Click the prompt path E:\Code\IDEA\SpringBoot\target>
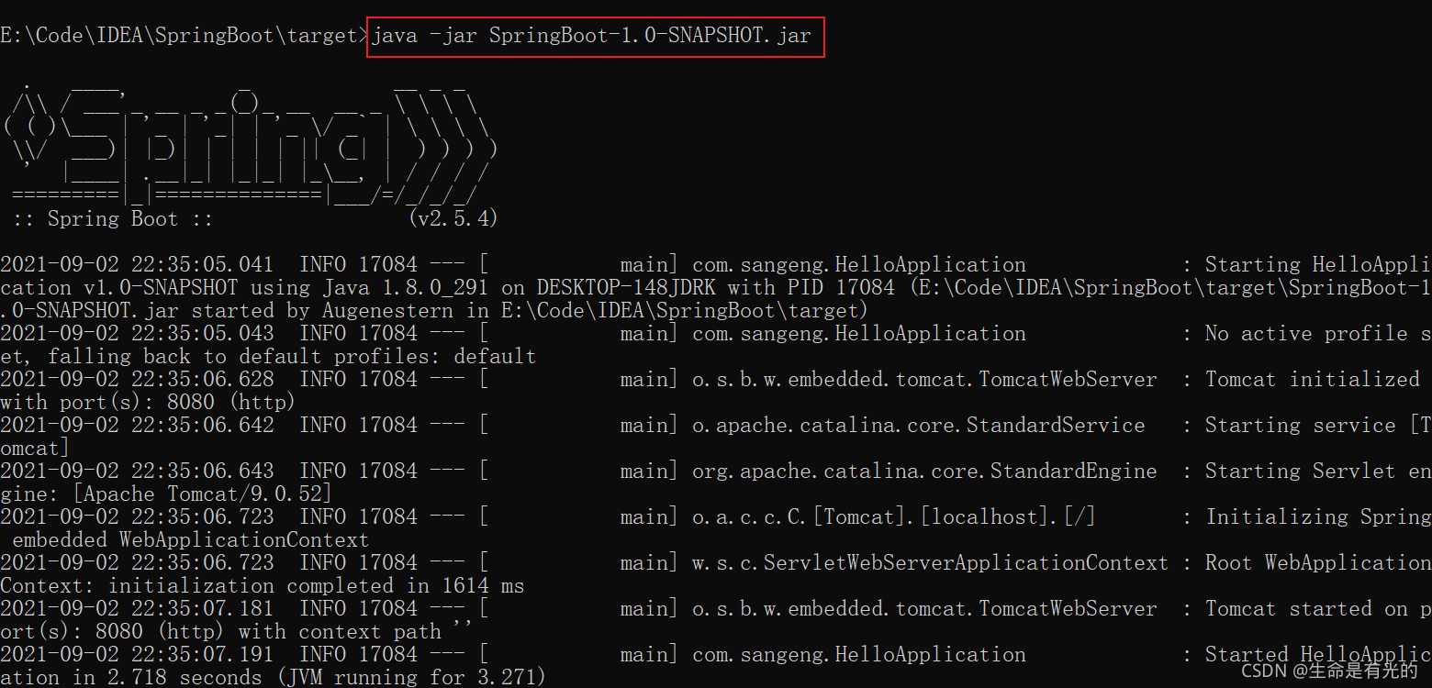Image resolution: width=1432 pixels, height=688 pixels. [x=184, y=36]
